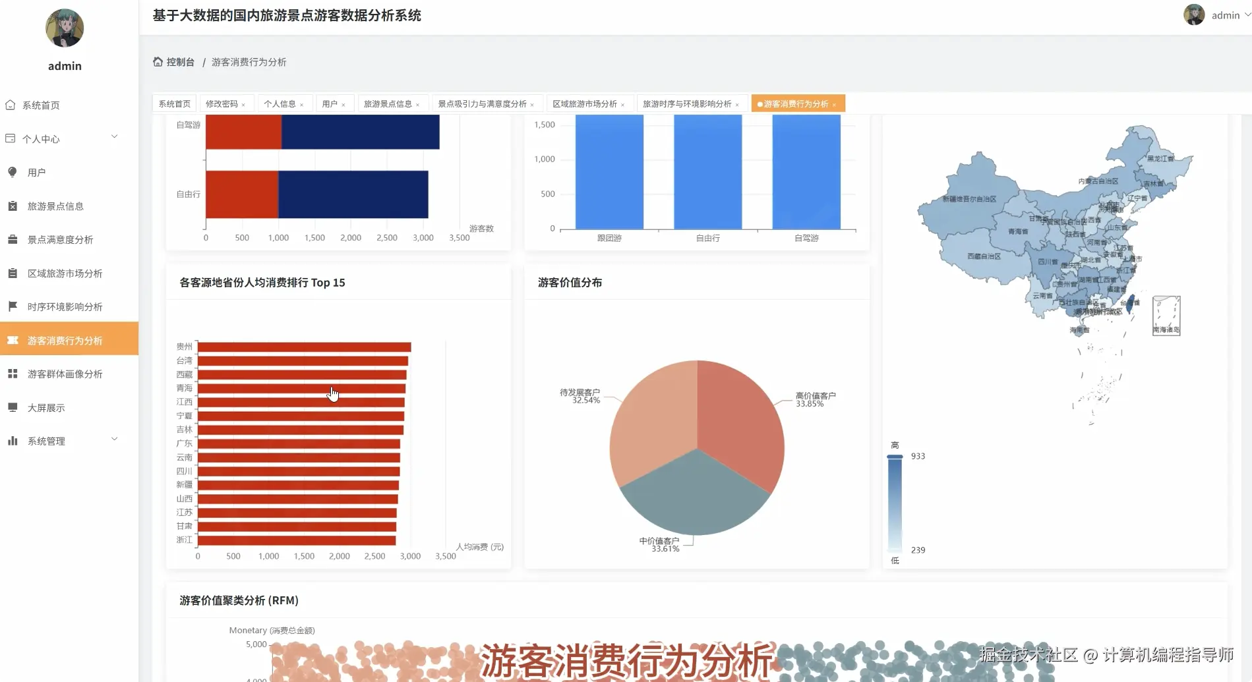This screenshot has height=682, width=1252.
Task: Close the 个人信息 tab
Action: point(302,103)
